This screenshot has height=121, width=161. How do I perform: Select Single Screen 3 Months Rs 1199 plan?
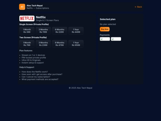click(x=43, y=31)
